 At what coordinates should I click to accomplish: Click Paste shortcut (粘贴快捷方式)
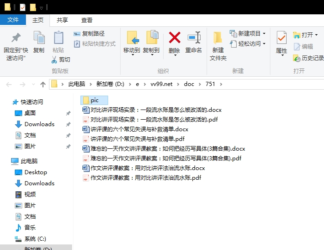[x=95, y=44]
